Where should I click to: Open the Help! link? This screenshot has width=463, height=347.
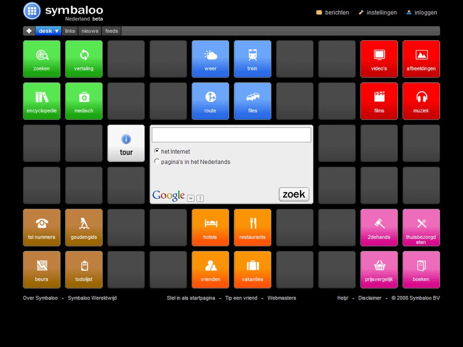click(x=343, y=298)
